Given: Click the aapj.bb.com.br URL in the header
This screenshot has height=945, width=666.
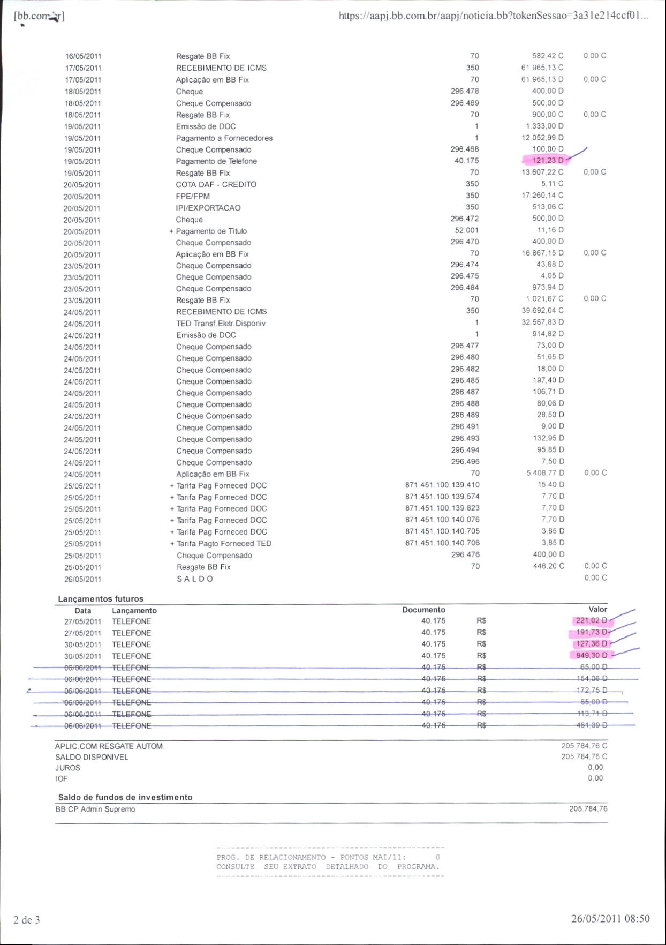Looking at the screenshot, I should coord(493,16).
